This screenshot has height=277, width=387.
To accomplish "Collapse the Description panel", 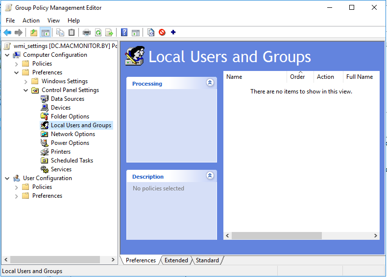I will tap(210, 176).
